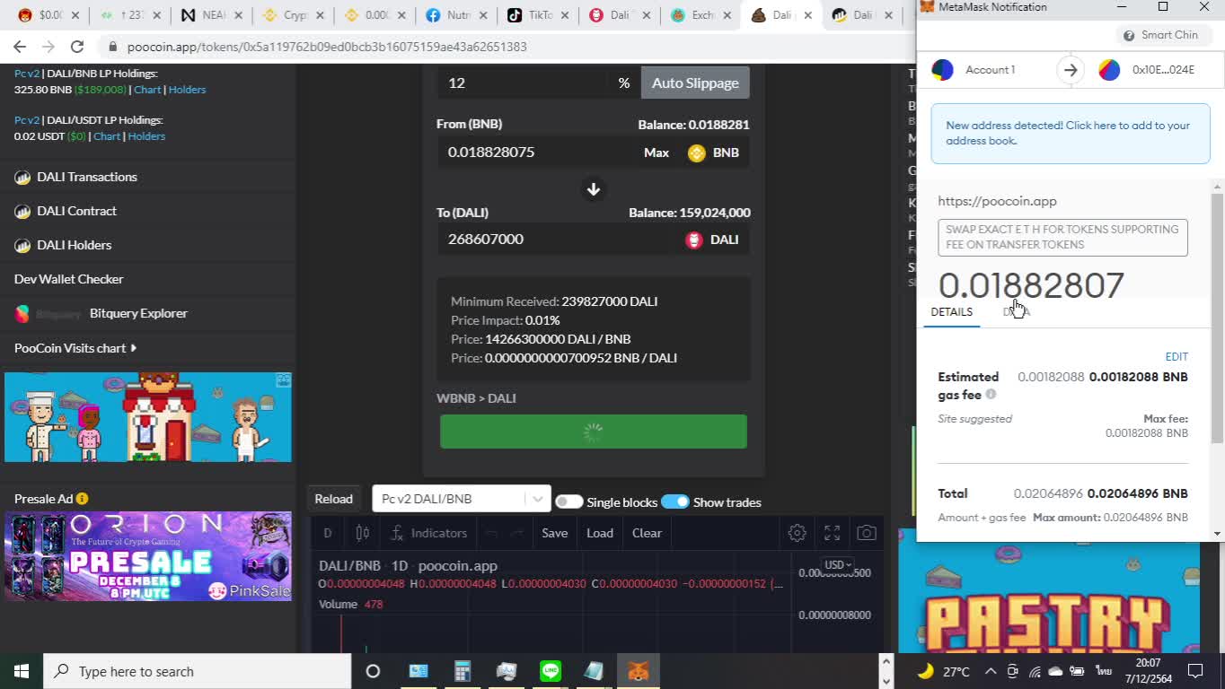Click the D timeframe interval button
The height and width of the screenshot is (689, 1225).
point(328,533)
